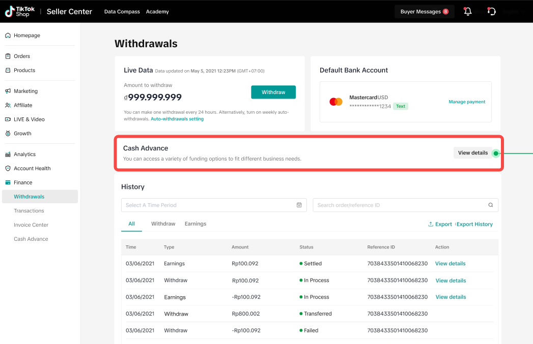Click the Rp800.002 amount cell

tap(246, 314)
